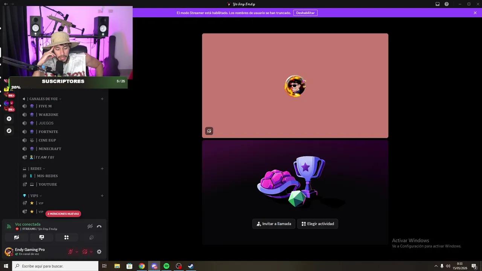The width and height of the screenshot is (482, 271).
Task: Join the FIVE M voice channel
Action: coord(63,106)
